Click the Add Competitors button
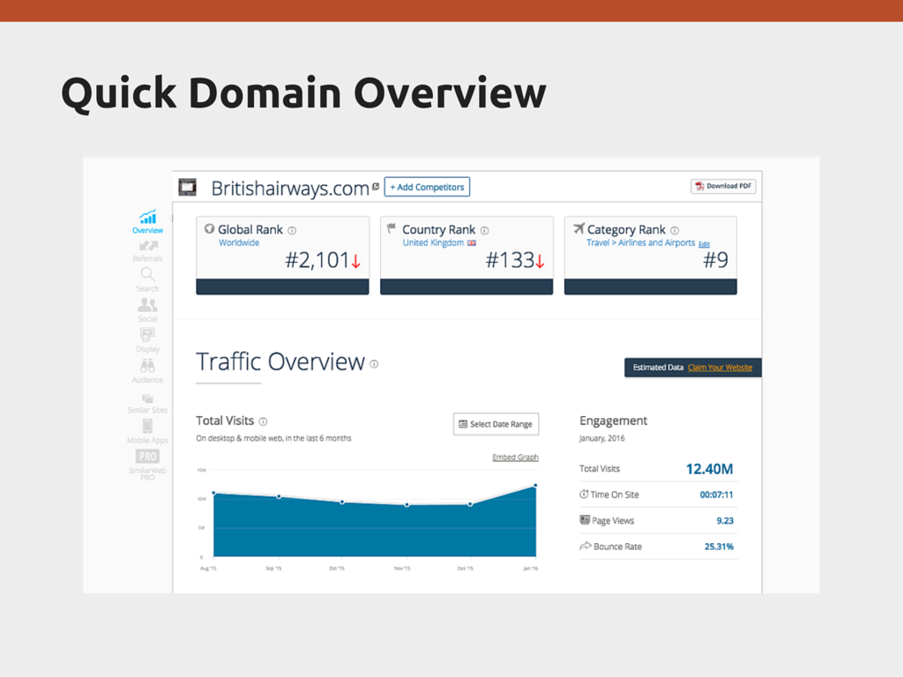903x677 pixels. pos(427,187)
